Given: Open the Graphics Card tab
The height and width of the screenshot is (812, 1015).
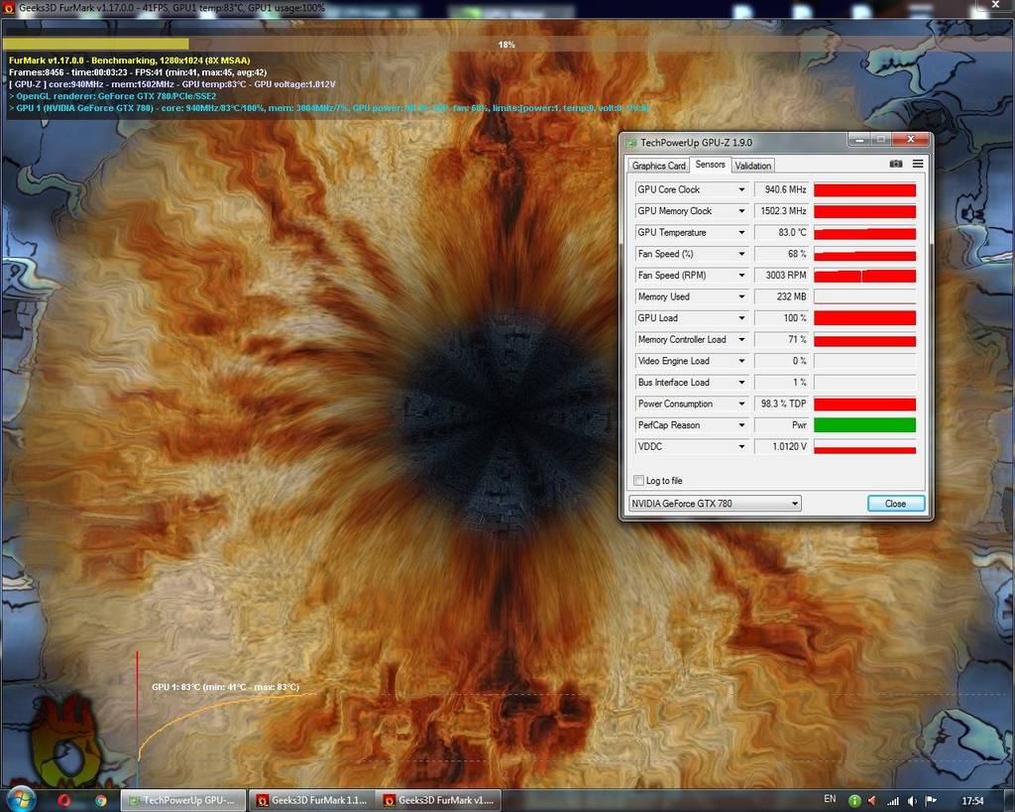Looking at the screenshot, I should click(x=658, y=166).
